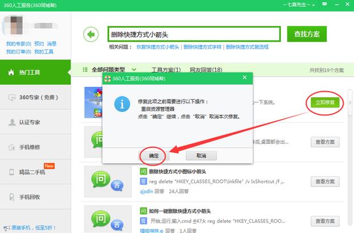Click the megaphone icon beside promo text
Viewport: 354px width, 233px height.
7,228
